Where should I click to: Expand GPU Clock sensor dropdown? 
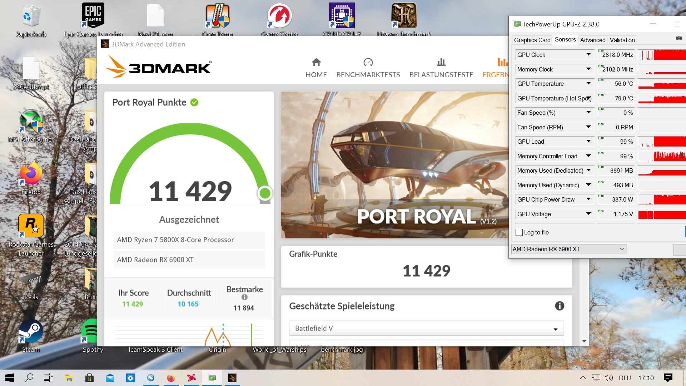(x=588, y=54)
